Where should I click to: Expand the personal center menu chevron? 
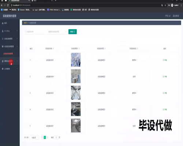[x=17, y=31]
